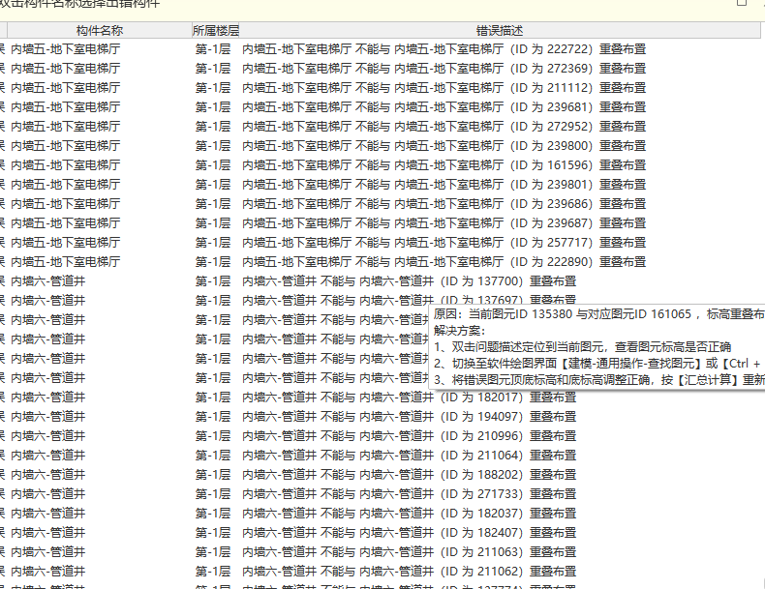Screen dimensions: 765x589
Task: Select the error row with ID 194097
Action: point(381,417)
